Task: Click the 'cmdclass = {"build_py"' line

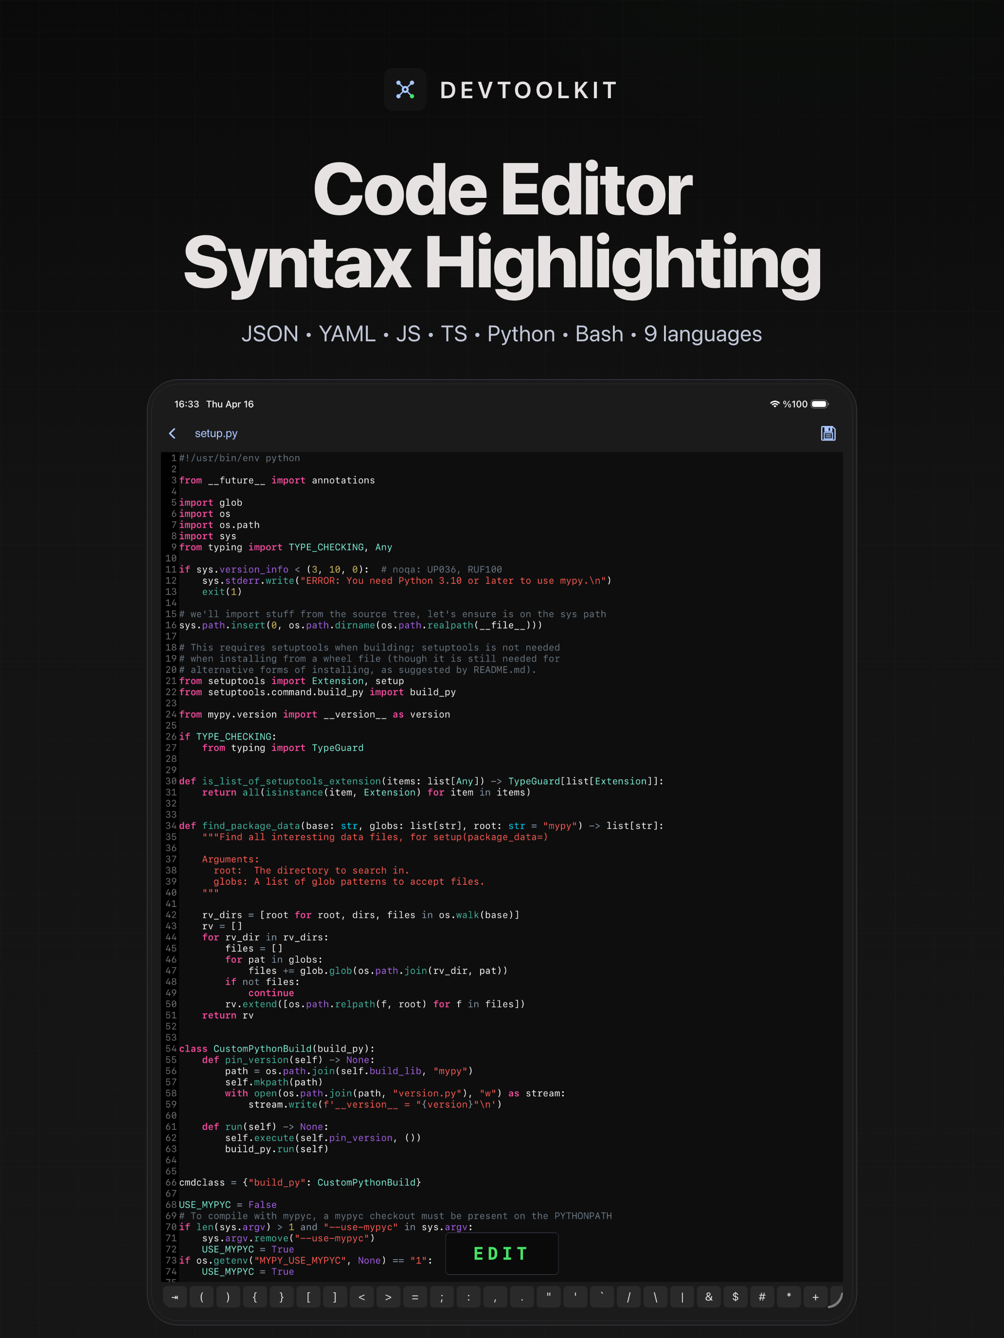Action: [x=300, y=1182]
